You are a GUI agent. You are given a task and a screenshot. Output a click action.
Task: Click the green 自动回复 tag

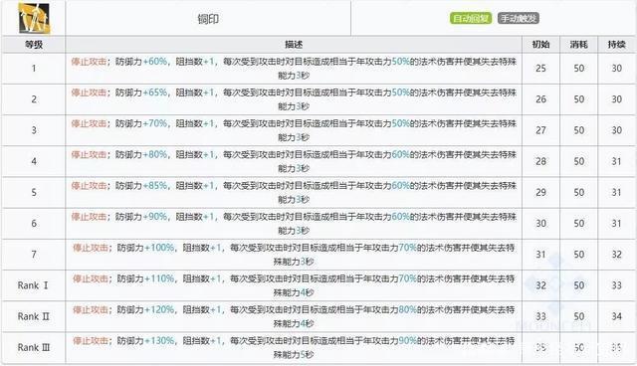click(x=471, y=18)
